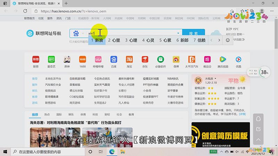Screen dimensions: 278x156
Task: Open the 腾讯视频 shortcut icon
Action: 223,59
